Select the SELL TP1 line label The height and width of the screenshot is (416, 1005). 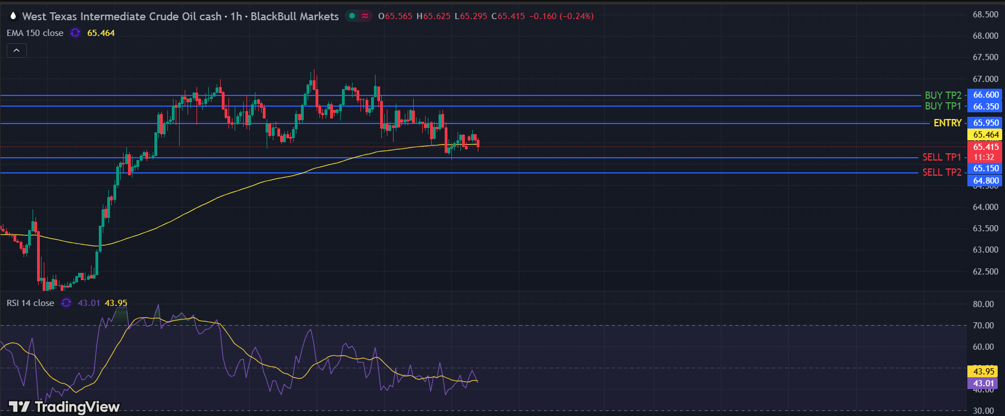coord(942,157)
